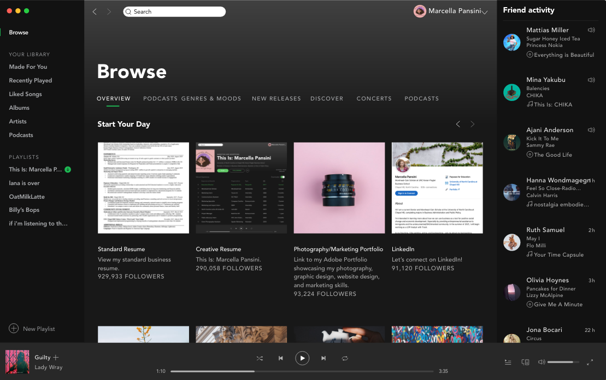This screenshot has height=380, width=606.
Task: Click the Standard Resume title link
Action: [121, 249]
